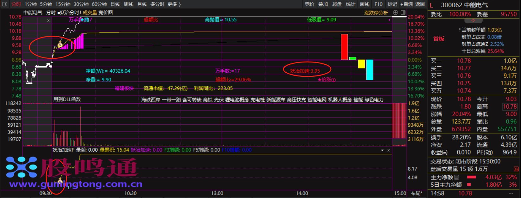
Task: Open the 妖冶加速F indicator dropdown arrow
Action: [382, 150]
